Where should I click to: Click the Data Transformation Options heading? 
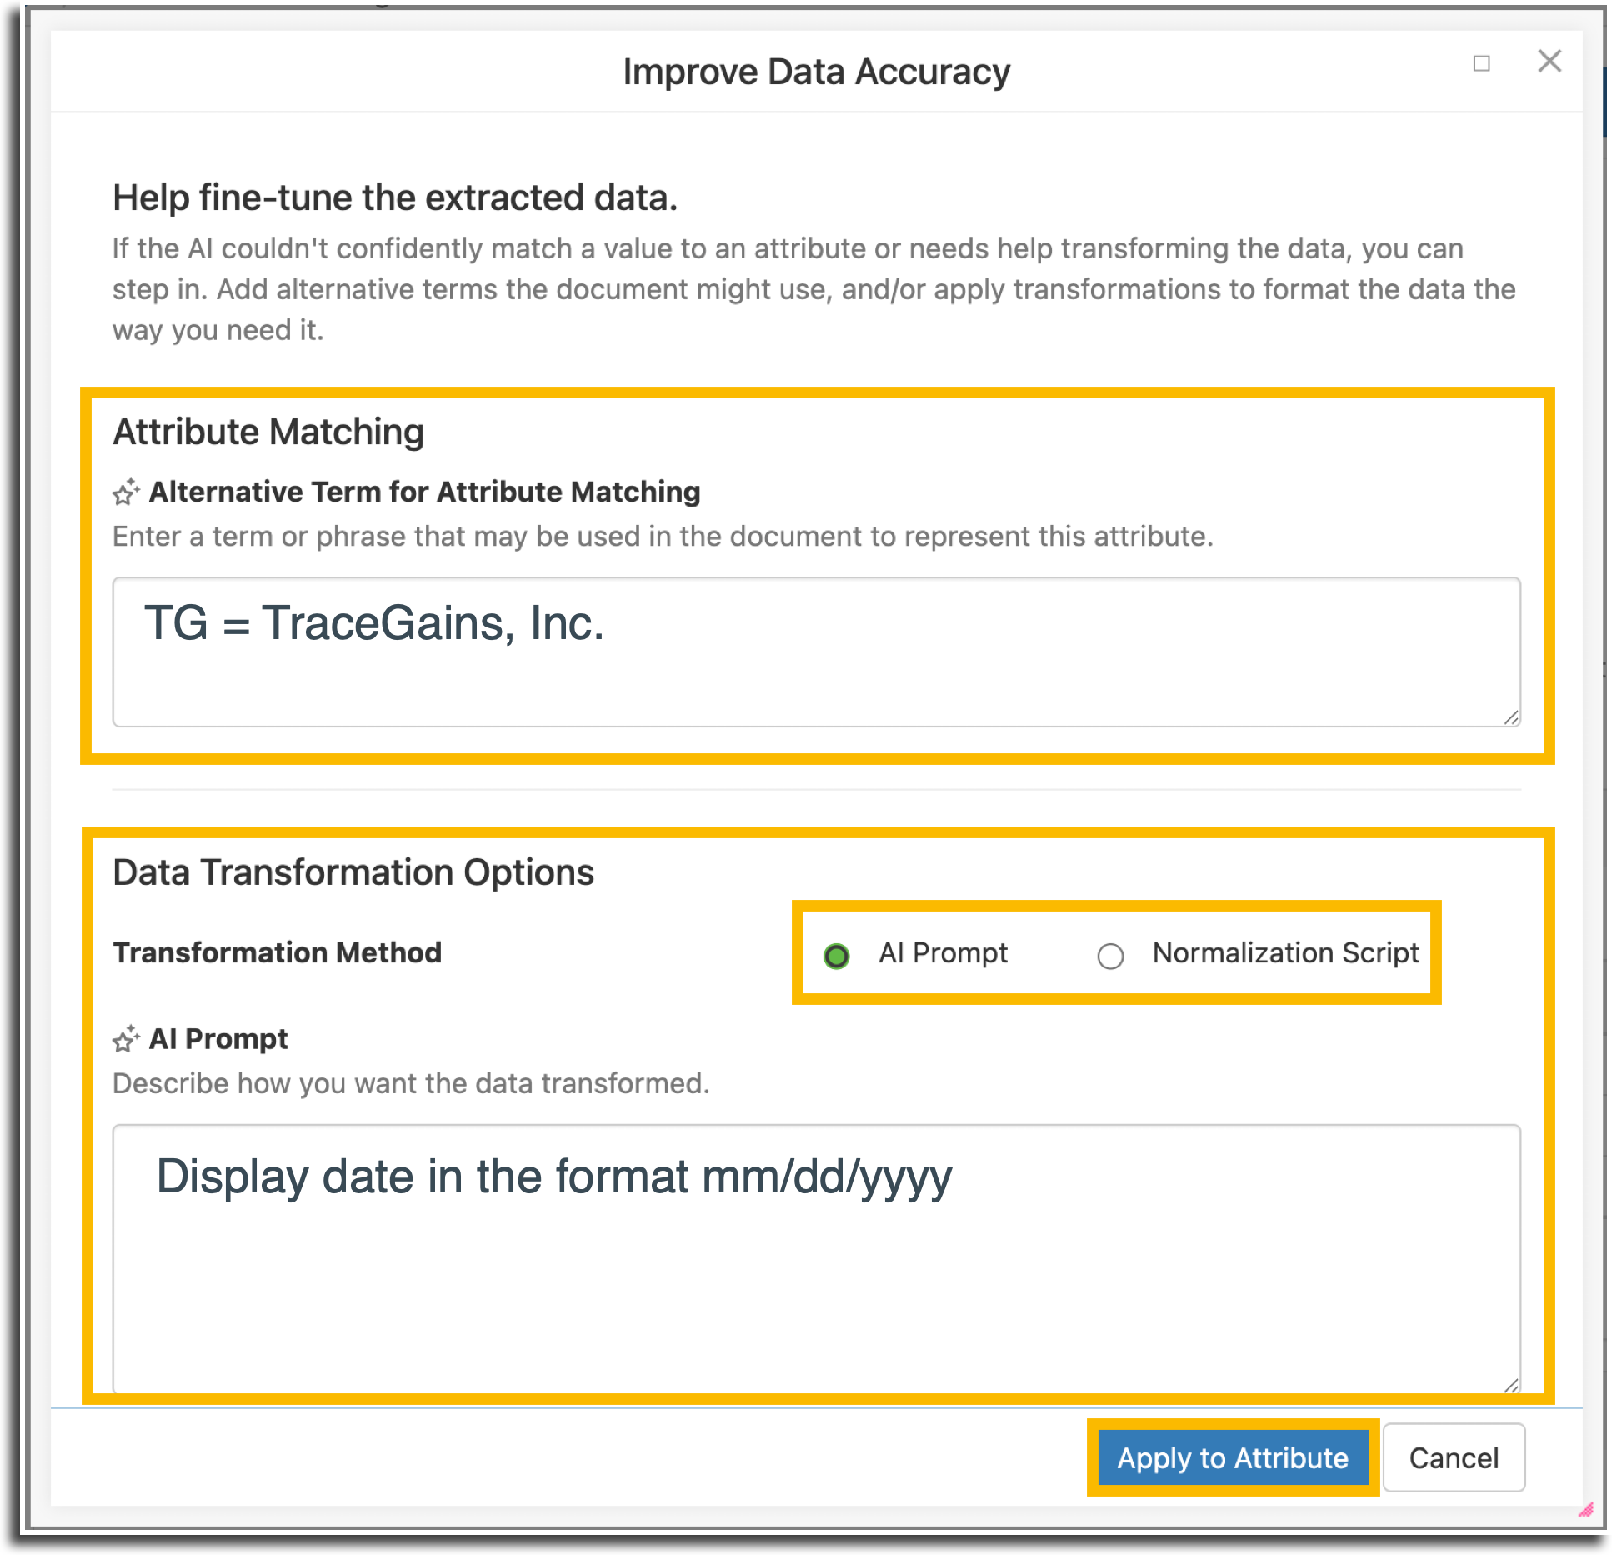point(353,872)
